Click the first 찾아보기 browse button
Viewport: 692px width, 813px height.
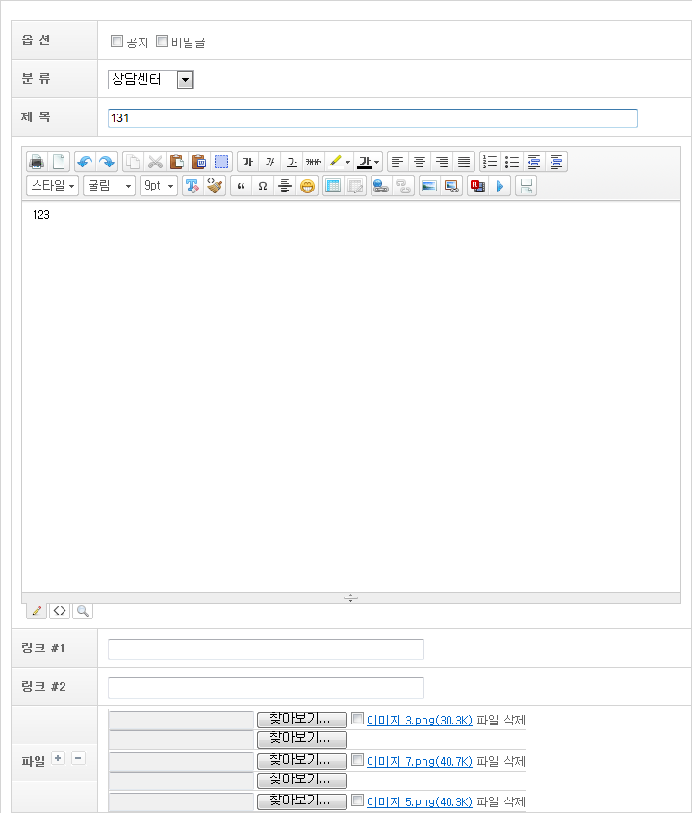[301, 720]
